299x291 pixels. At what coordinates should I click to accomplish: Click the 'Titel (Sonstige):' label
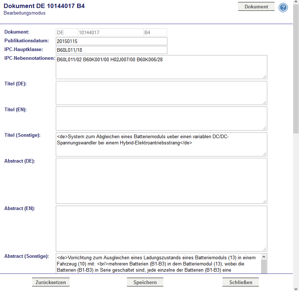23,135
